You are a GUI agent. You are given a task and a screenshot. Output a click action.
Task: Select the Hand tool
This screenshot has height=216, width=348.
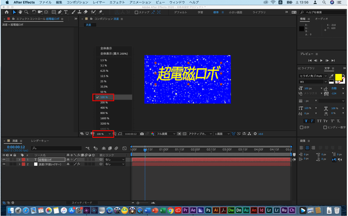pyautogui.click(x=20, y=12)
